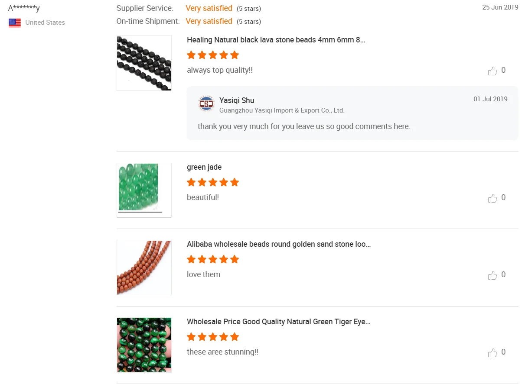Click the United States flag icon
The width and height of the screenshot is (525, 384).
[15, 23]
